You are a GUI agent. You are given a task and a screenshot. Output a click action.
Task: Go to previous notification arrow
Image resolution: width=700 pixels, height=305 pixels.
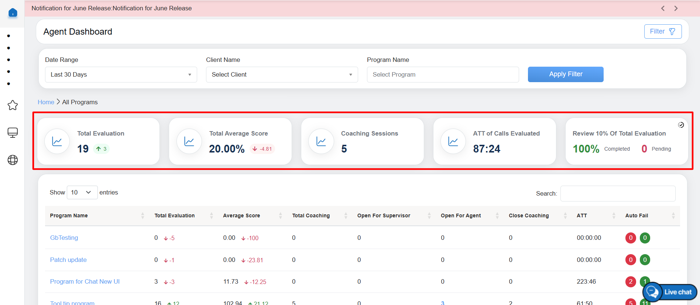pyautogui.click(x=663, y=8)
